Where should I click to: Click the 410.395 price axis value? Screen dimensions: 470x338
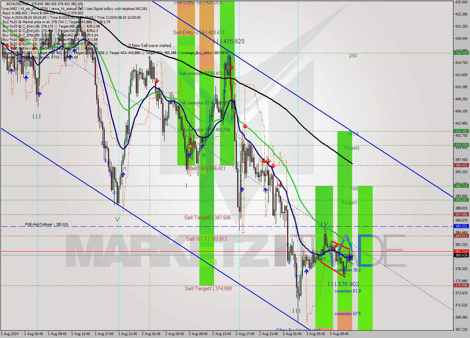[x=461, y=87]
